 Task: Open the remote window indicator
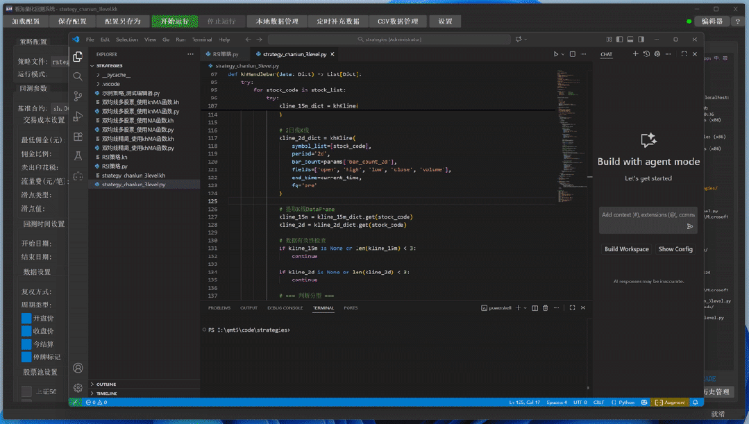click(x=75, y=402)
